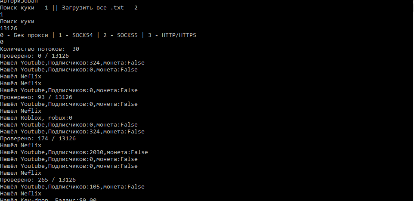Click the Neflix line directly above Roblox
The image size is (414, 201).
tap(21, 111)
